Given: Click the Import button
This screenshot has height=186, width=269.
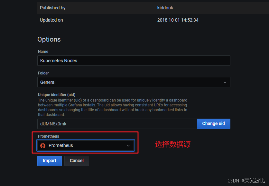Looking at the screenshot, I should tap(50, 161).
